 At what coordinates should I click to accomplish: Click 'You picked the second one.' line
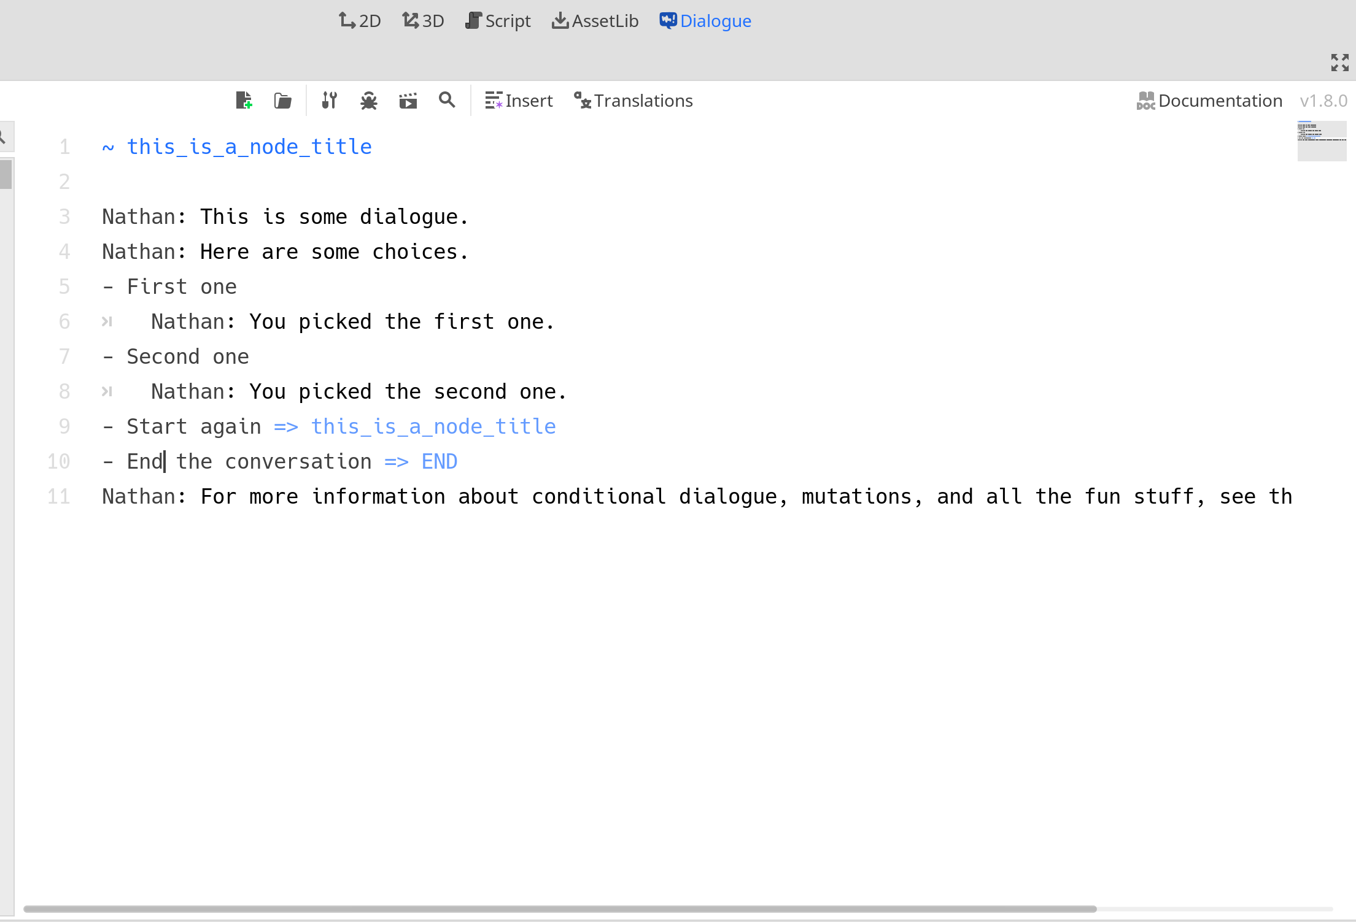(408, 391)
